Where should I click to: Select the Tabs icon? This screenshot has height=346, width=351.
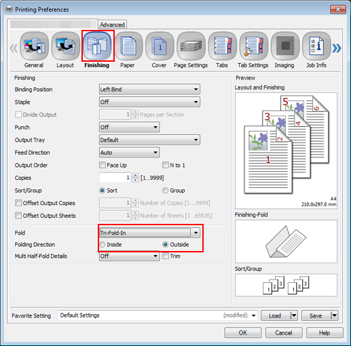pos(222,46)
